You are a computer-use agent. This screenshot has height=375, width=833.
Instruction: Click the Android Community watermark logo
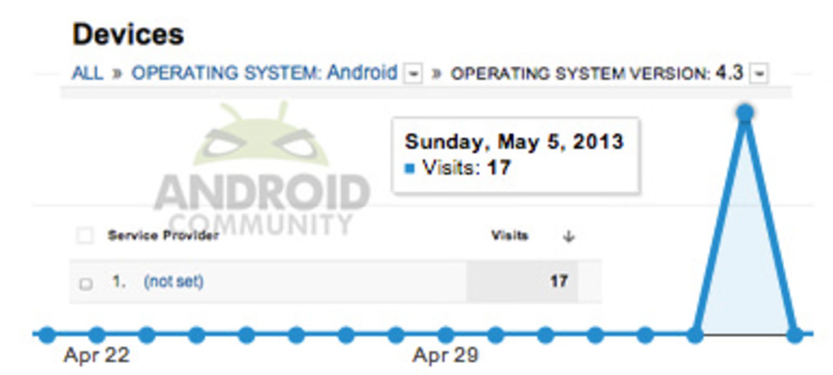pos(261,169)
